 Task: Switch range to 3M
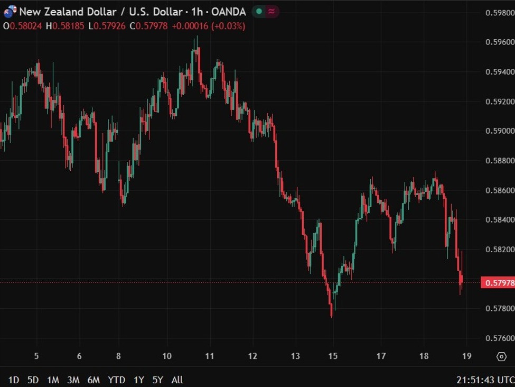73,380
